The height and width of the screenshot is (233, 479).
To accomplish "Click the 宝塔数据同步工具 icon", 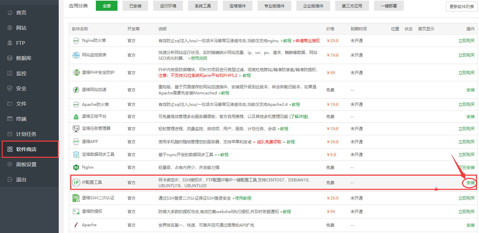I will 76,154.
